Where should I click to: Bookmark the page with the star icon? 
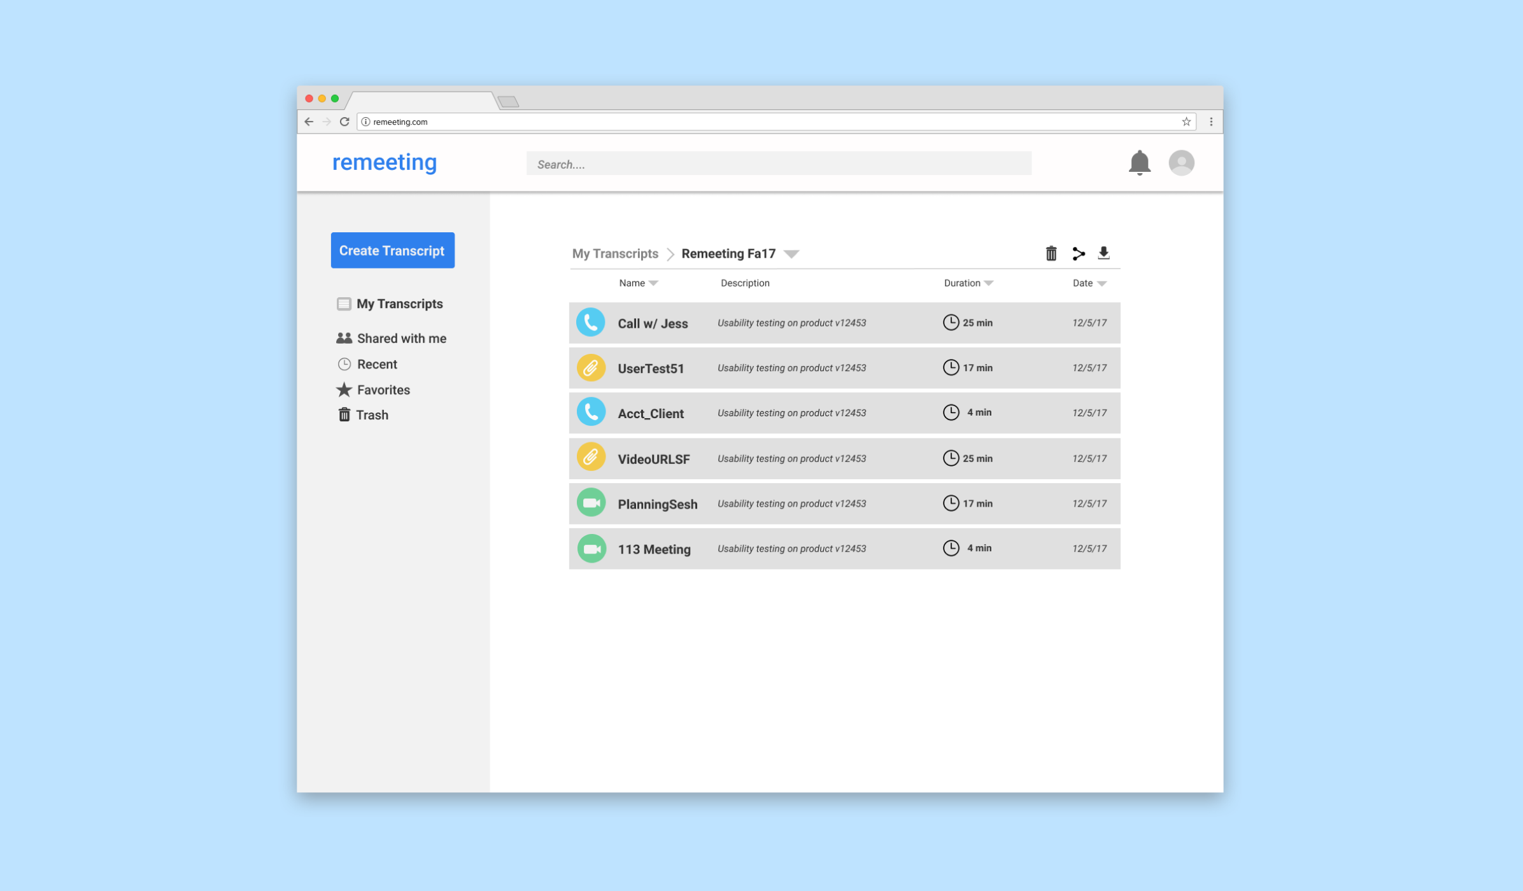[x=1186, y=122]
